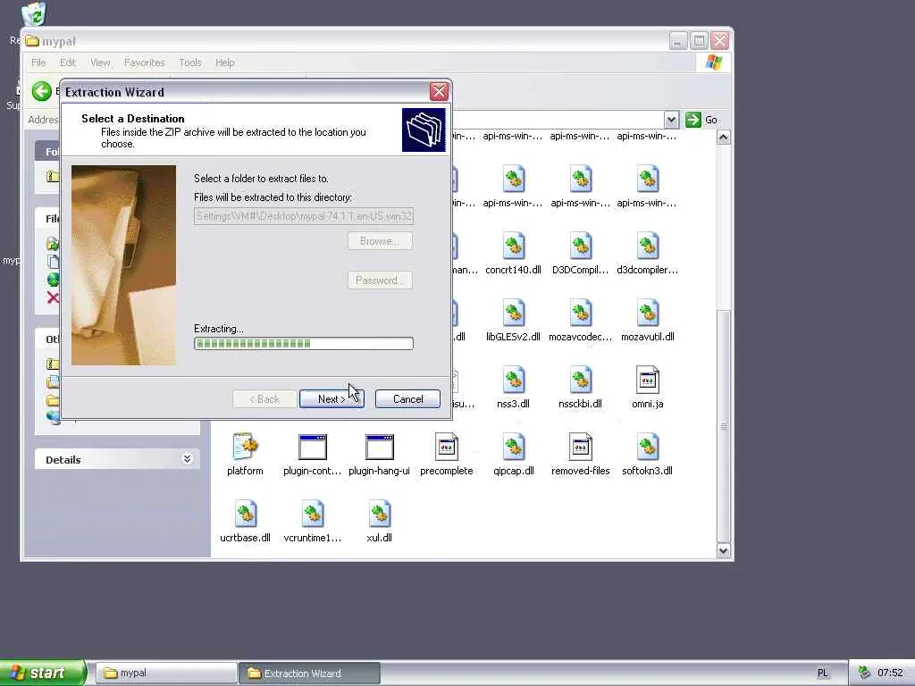Select the xul.dll file icon
The image size is (915, 686).
pos(379,514)
